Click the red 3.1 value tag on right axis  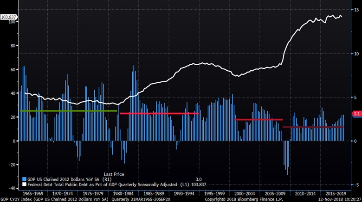coord(356,113)
